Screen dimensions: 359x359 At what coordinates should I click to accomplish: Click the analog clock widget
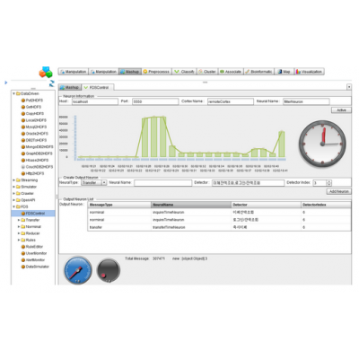point(322,144)
